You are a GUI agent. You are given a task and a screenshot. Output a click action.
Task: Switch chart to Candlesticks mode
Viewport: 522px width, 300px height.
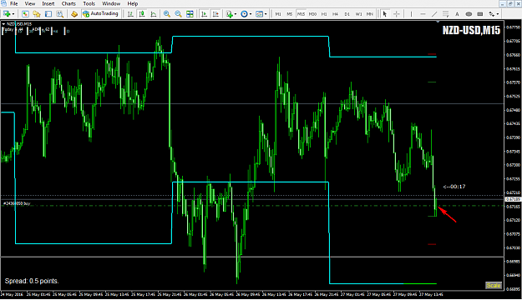point(142,14)
